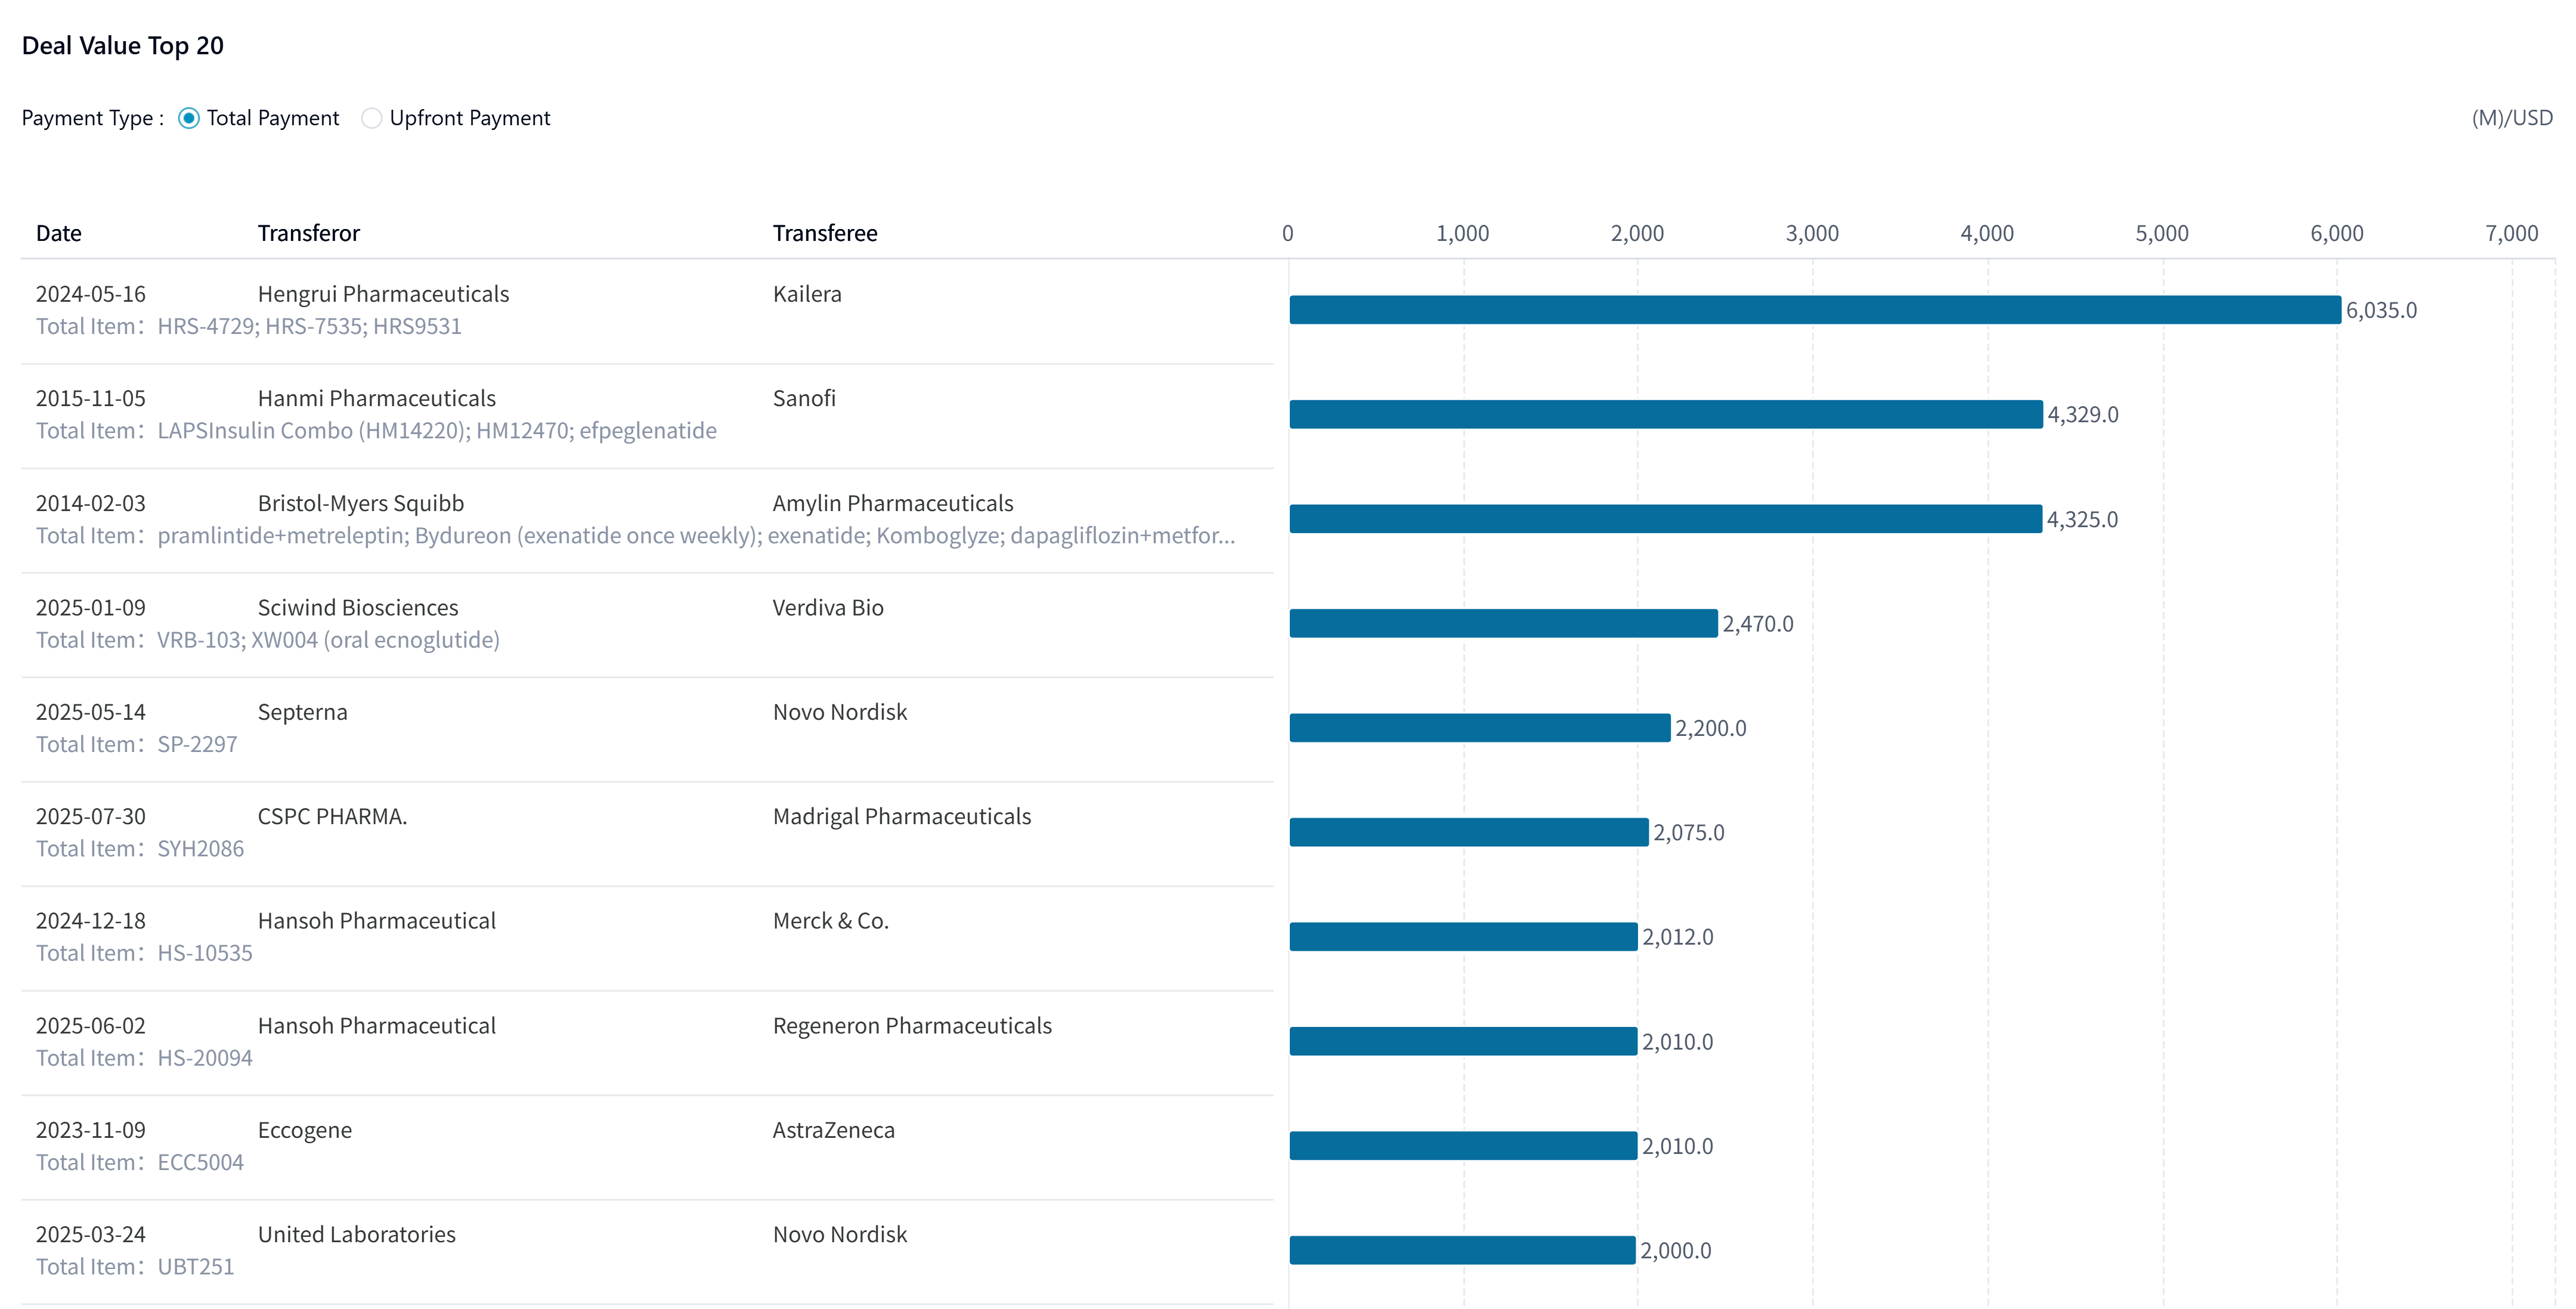Click the 2,200.0 Septerna deal bar

[1480, 728]
